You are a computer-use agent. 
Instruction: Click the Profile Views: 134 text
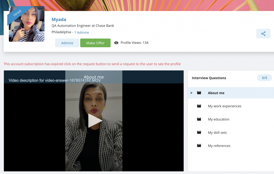tap(134, 43)
